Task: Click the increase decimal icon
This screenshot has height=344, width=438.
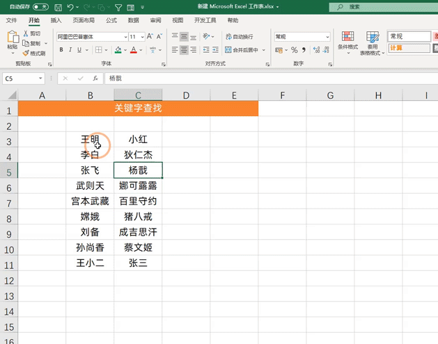Action: pyautogui.click(x=316, y=50)
